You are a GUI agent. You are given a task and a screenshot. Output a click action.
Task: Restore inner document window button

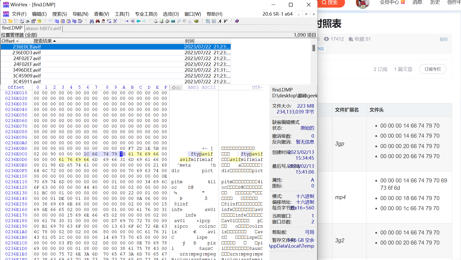[306, 14]
